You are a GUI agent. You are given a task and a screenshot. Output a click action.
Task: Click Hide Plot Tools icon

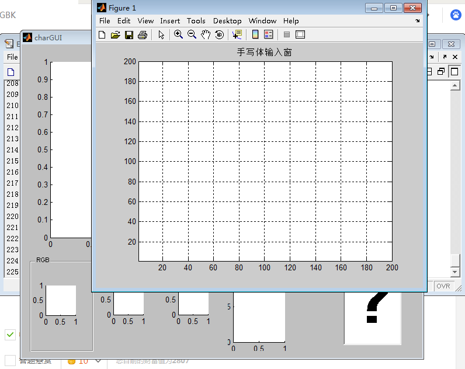click(x=286, y=34)
